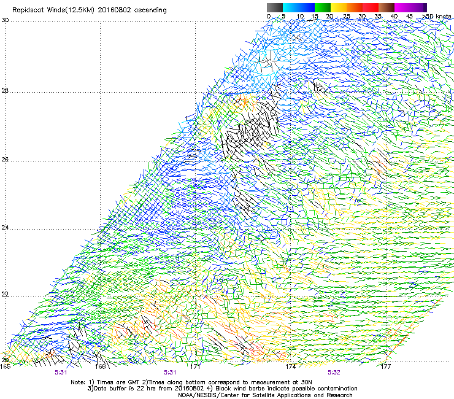Screen dimensions: 454x399
Task: Select the yellow 20-25 knots color segment
Action: pyautogui.click(x=339, y=7)
